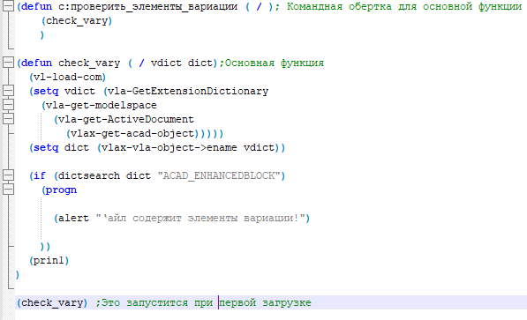Collapse the vla-get-modelspace fold marker
The width and height of the screenshot is (527, 320).
tap(8, 105)
